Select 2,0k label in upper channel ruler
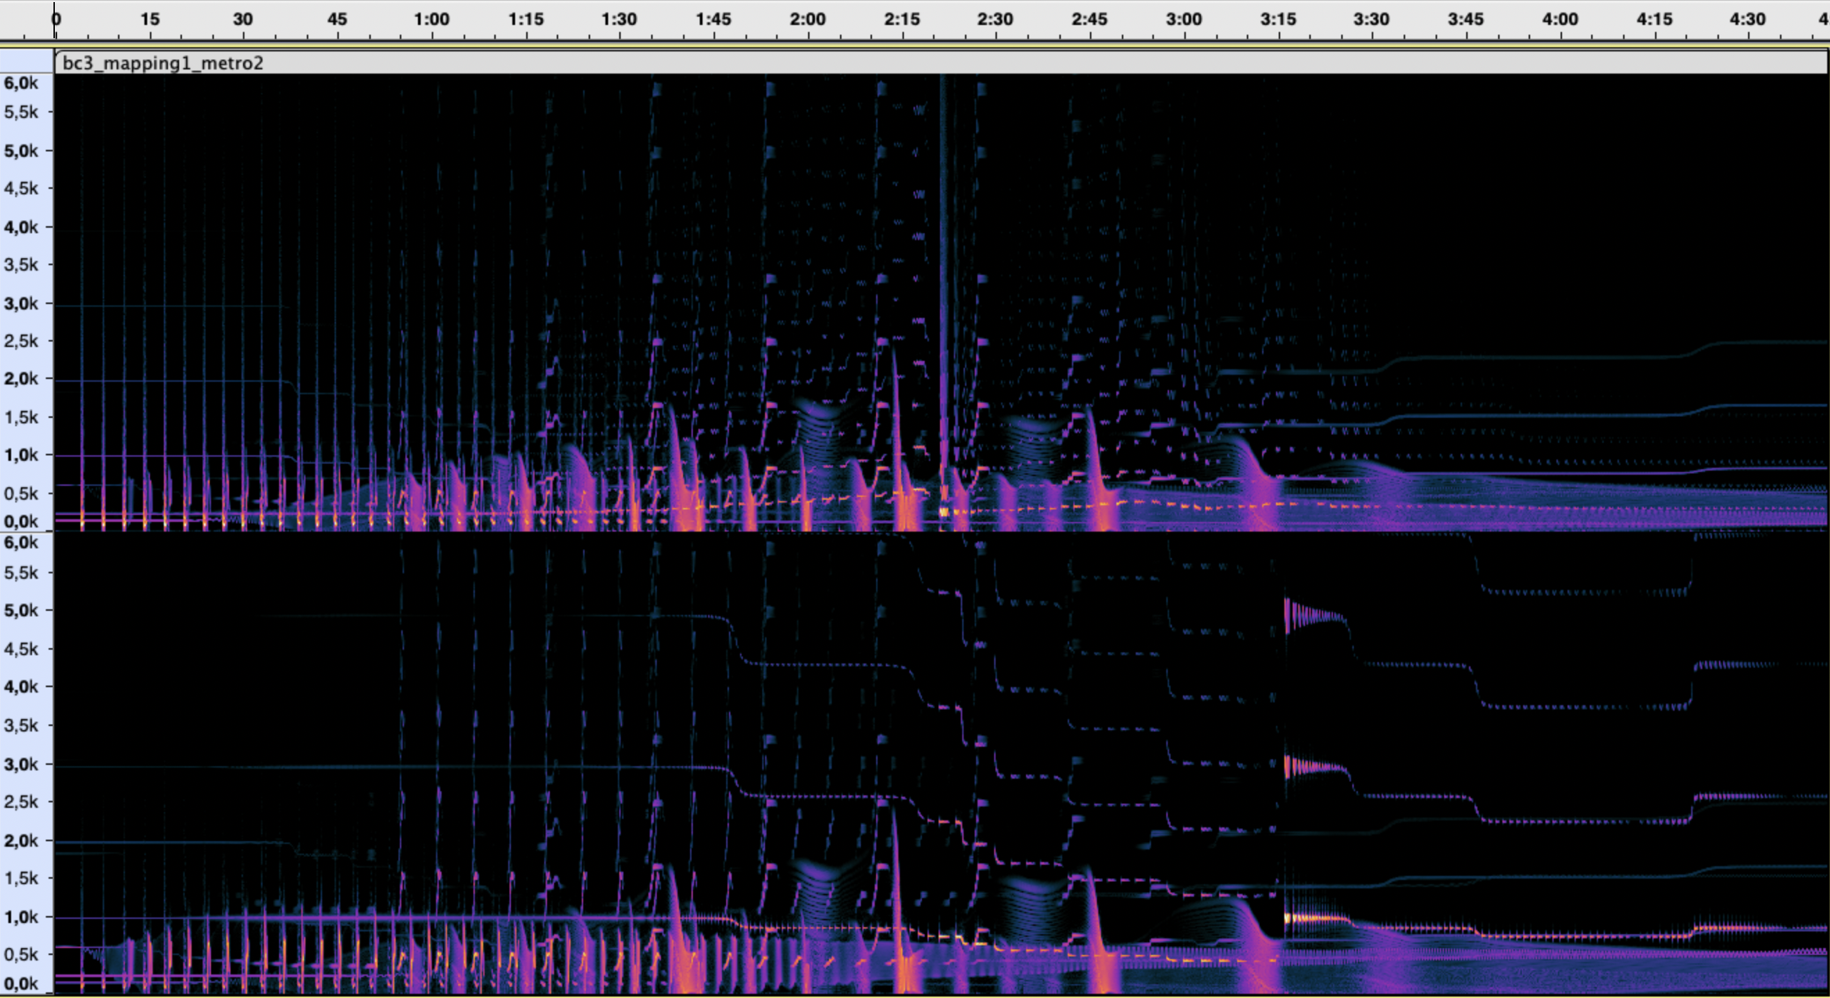Image resolution: width=1830 pixels, height=998 pixels. (x=22, y=379)
